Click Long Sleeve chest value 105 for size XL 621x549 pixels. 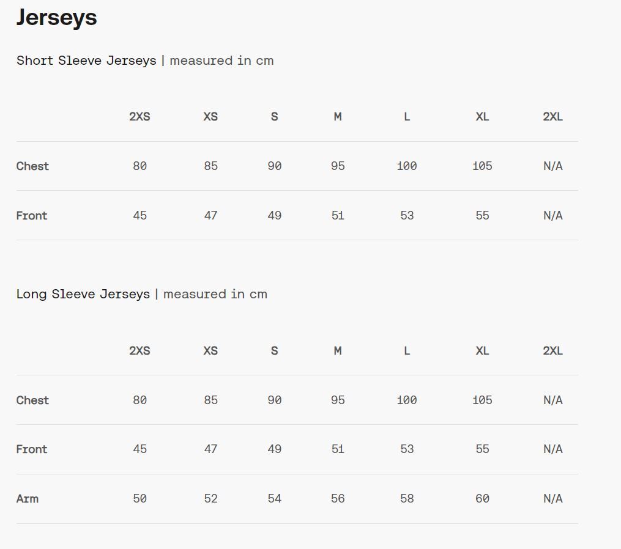click(482, 400)
